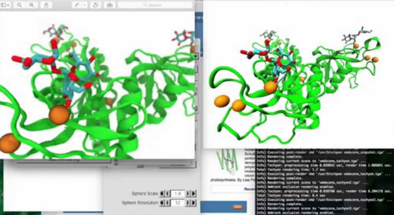The image size is (394, 215).
Task: Click single-step increase arrow for Sphere Scale
Action: (x=188, y=194)
